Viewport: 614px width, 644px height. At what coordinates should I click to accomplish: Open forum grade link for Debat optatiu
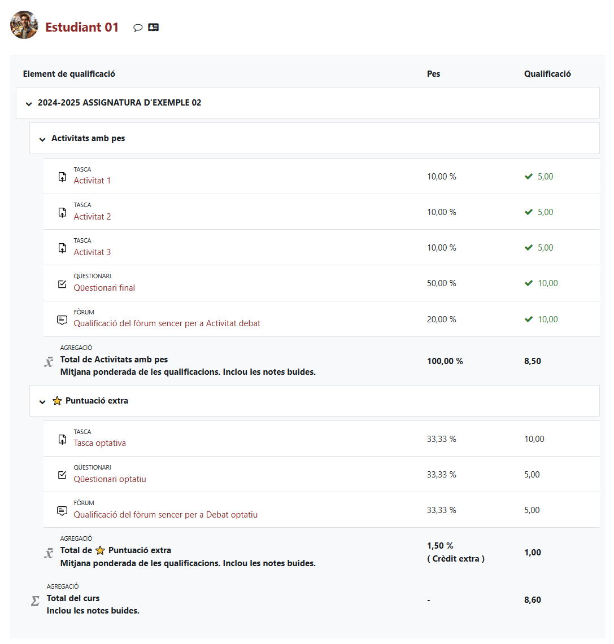click(166, 515)
